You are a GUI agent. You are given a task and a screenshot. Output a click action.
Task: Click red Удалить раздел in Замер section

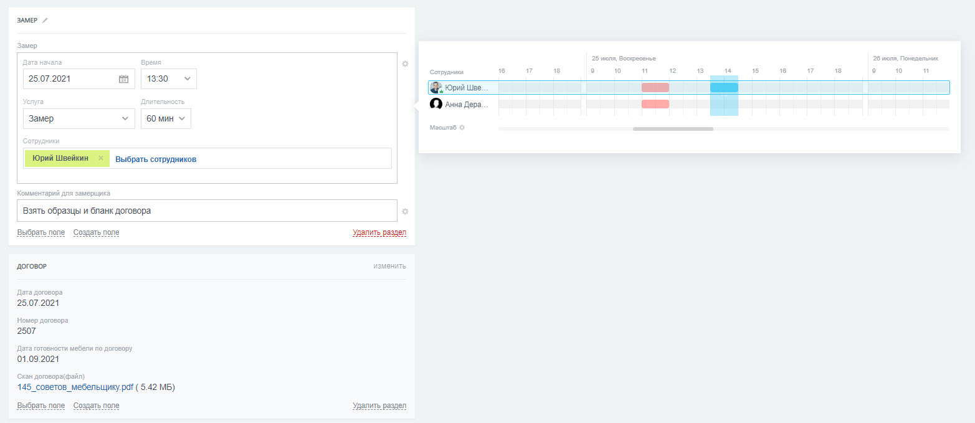pos(379,232)
